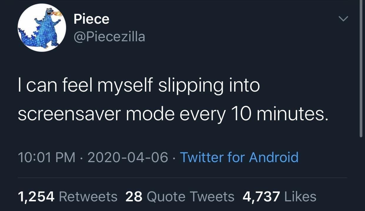
Task: Click the 10:01 PM timestamp
Action: [47, 157]
